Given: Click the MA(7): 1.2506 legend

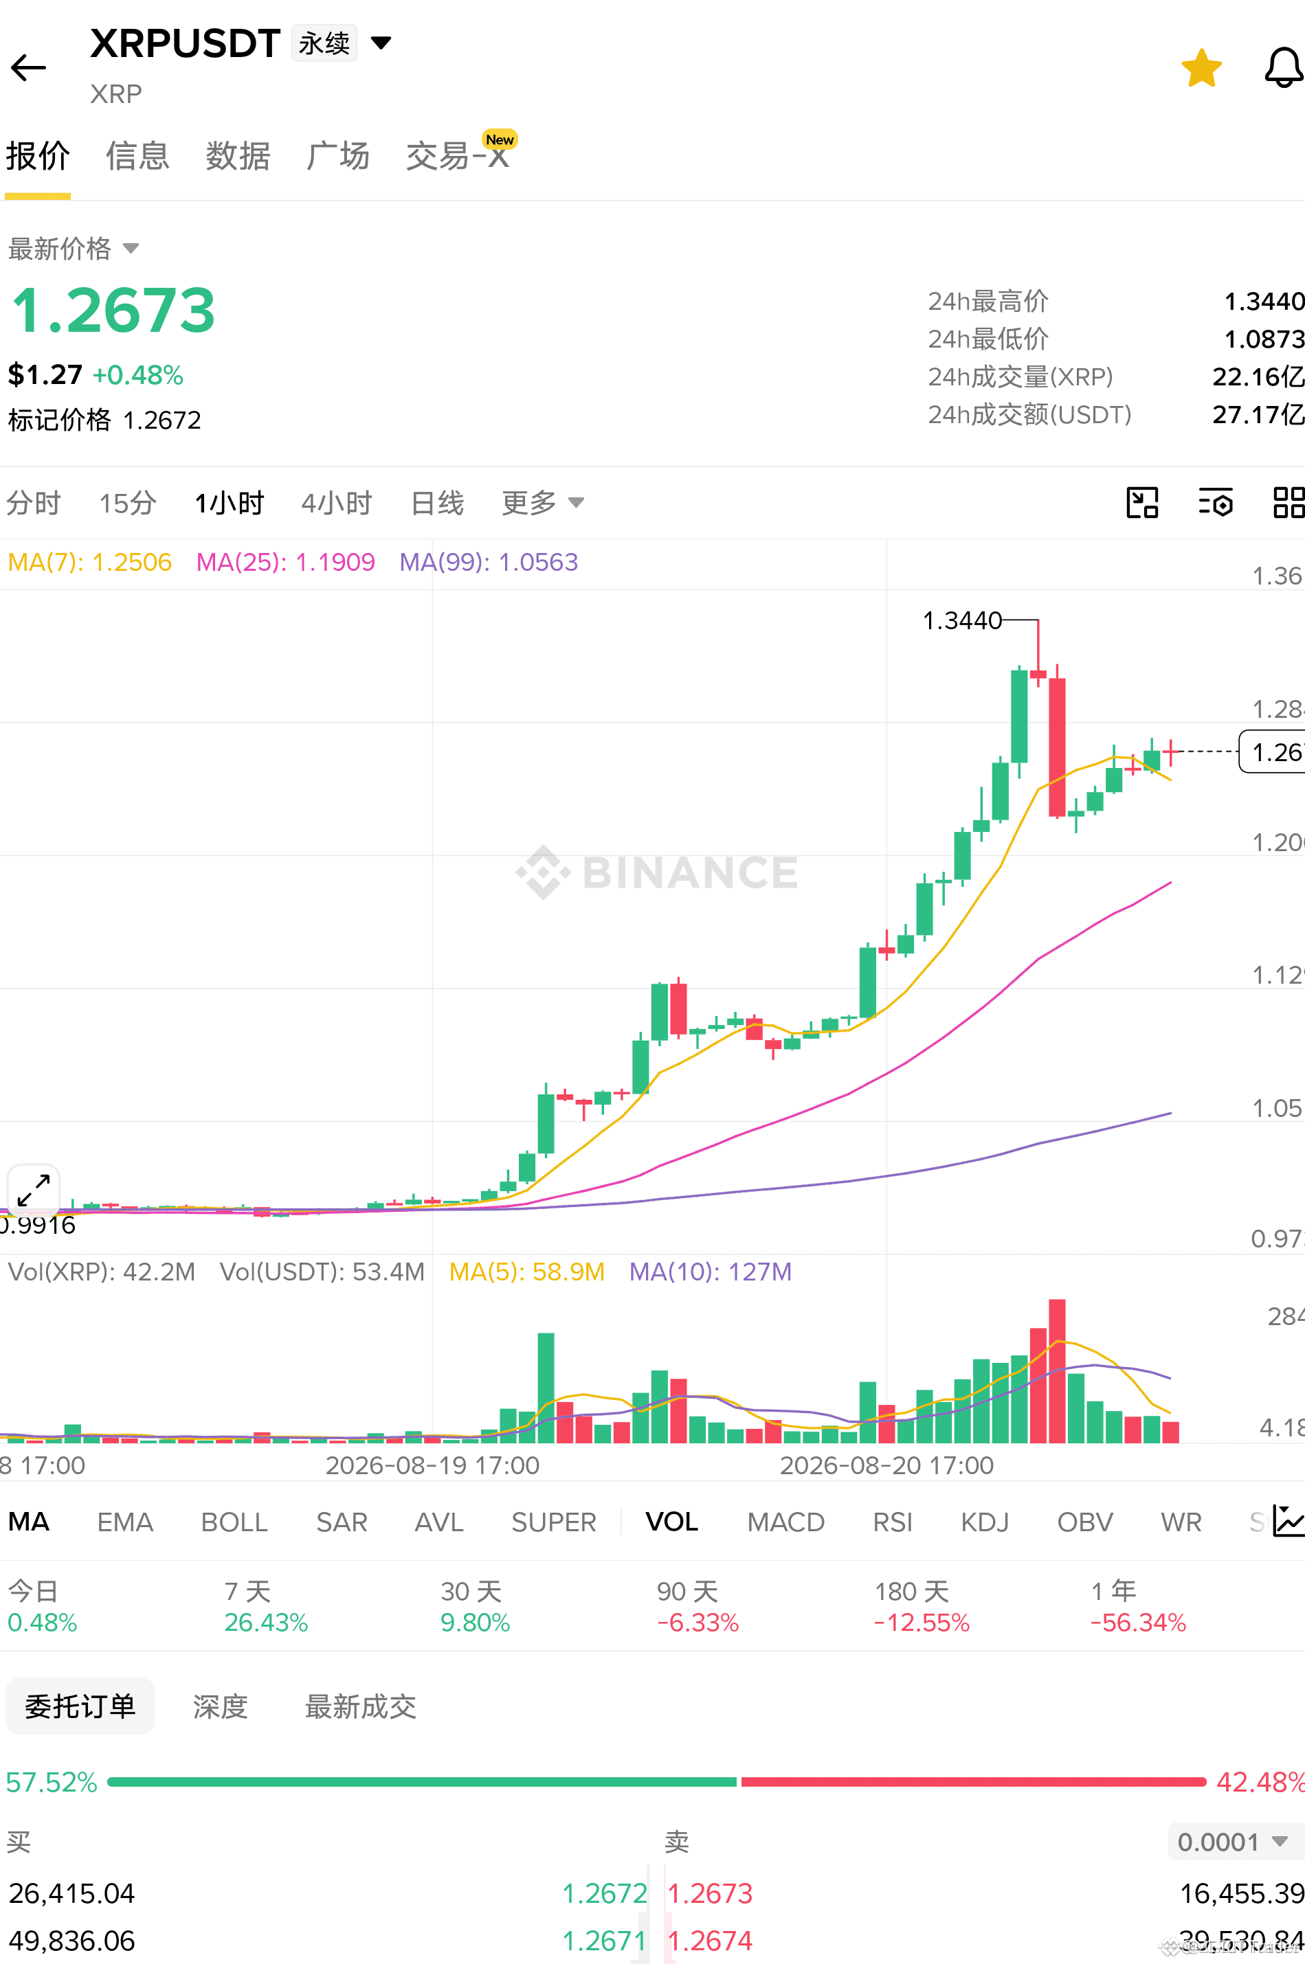Looking at the screenshot, I should pyautogui.click(x=90, y=563).
